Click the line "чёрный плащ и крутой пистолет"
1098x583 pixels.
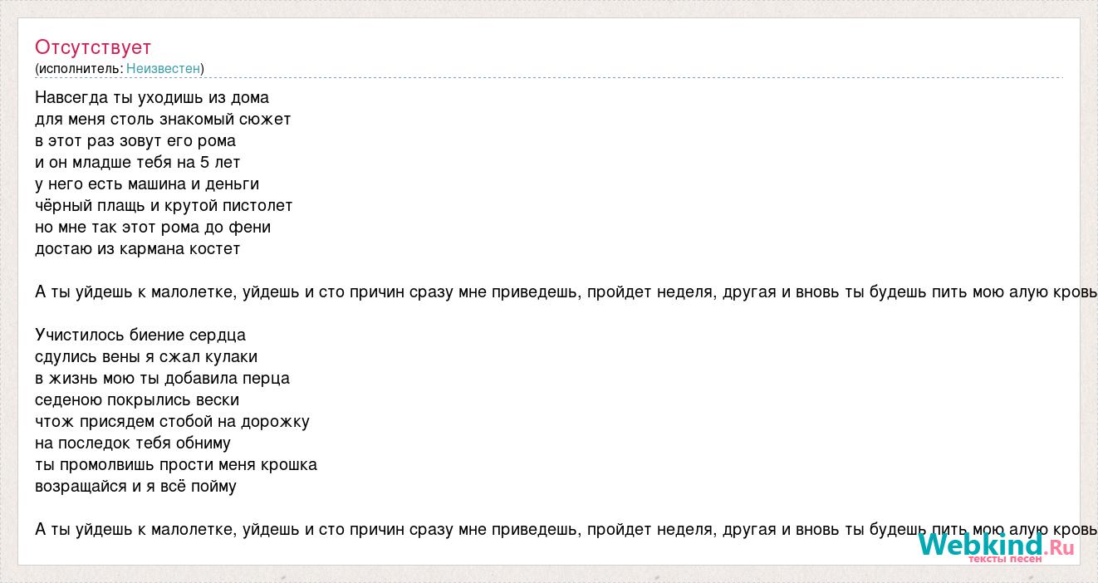(x=164, y=205)
